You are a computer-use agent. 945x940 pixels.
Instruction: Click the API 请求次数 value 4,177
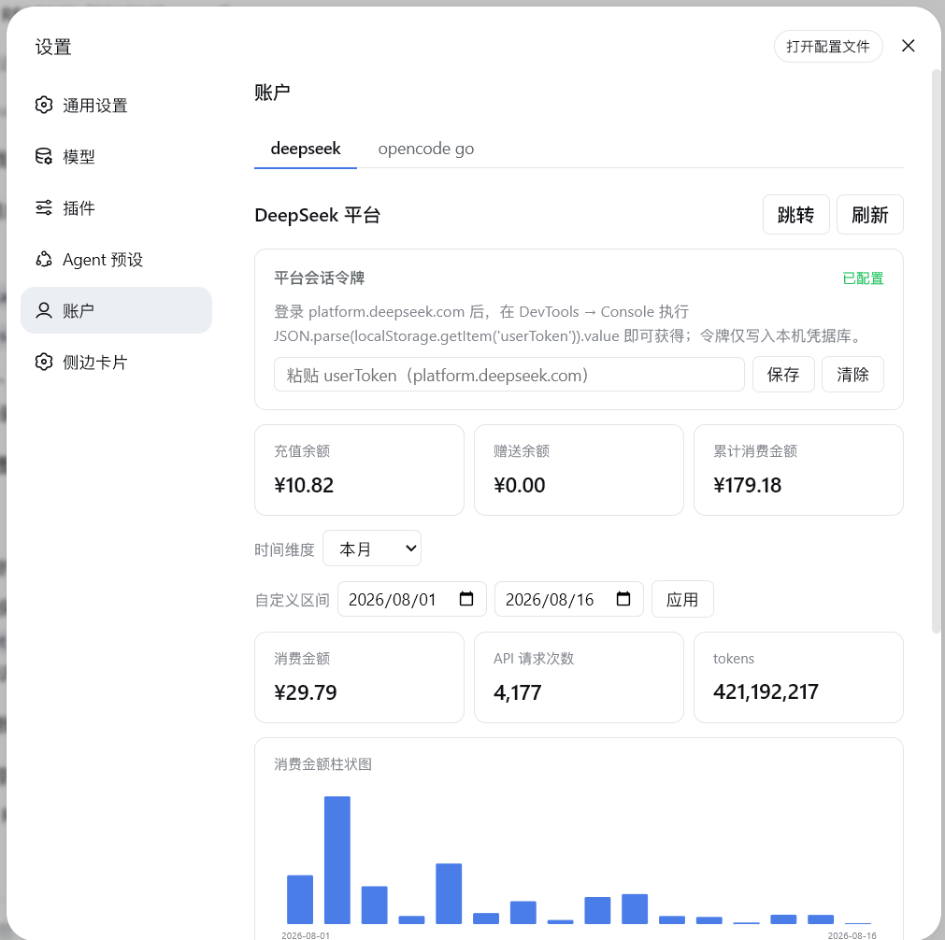517,692
